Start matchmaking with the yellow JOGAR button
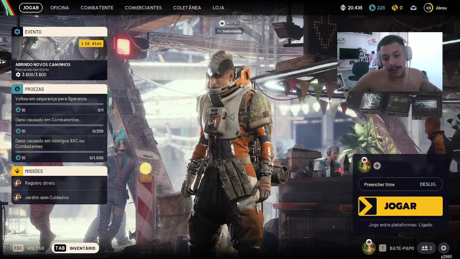The image size is (460, 259). pos(400,206)
